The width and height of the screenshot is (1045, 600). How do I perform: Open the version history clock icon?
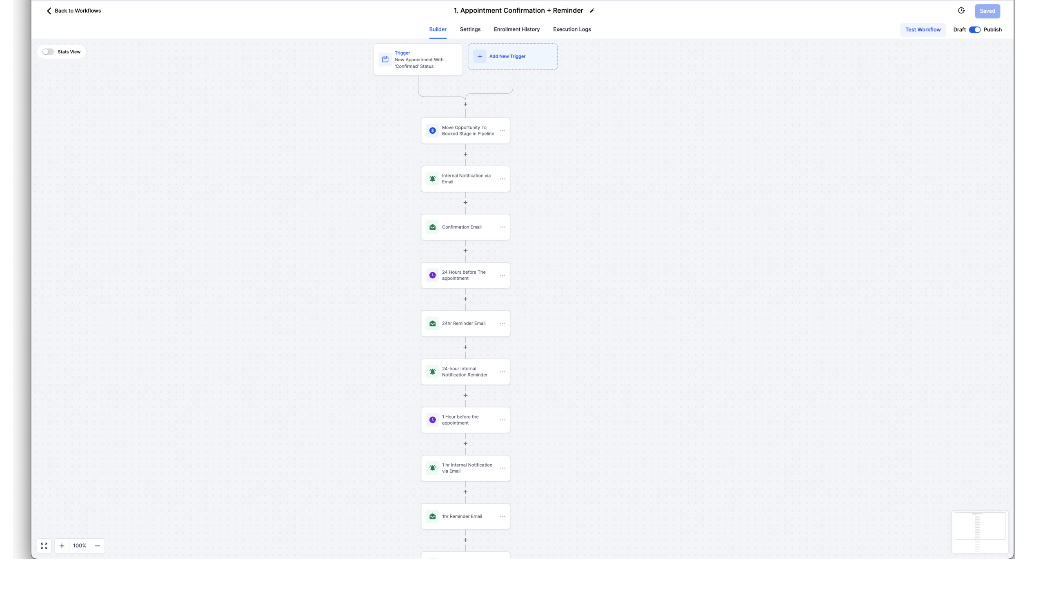[x=961, y=11]
